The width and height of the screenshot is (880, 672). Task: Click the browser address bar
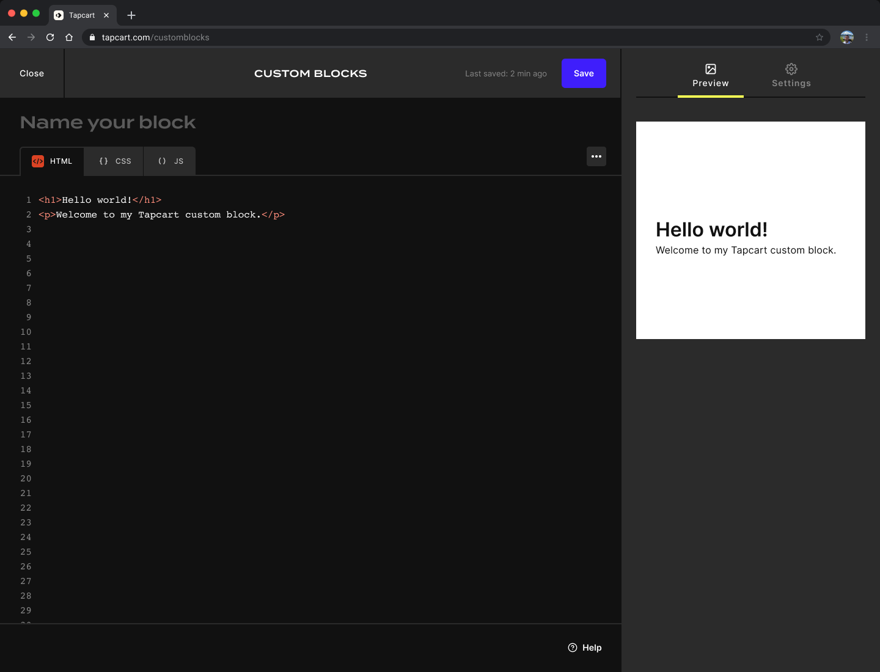tap(455, 37)
